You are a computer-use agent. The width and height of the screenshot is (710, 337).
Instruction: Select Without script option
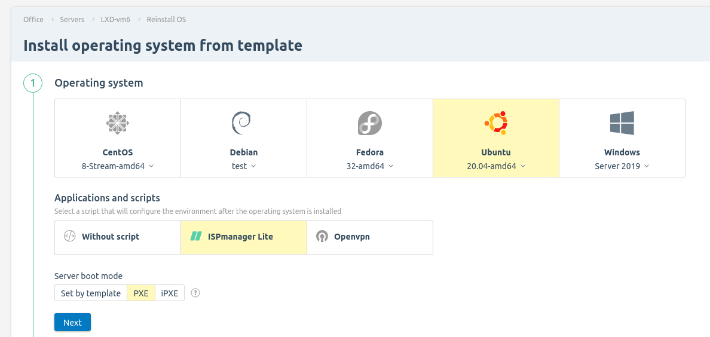pos(118,237)
